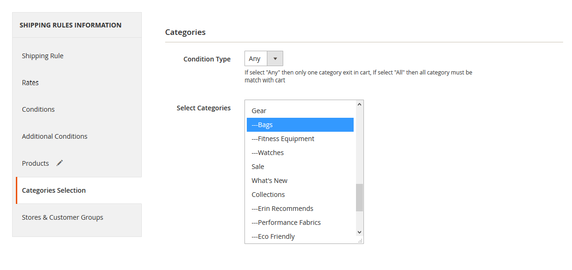The height and width of the screenshot is (270, 572).
Task: Select the Gear category
Action: 259,111
